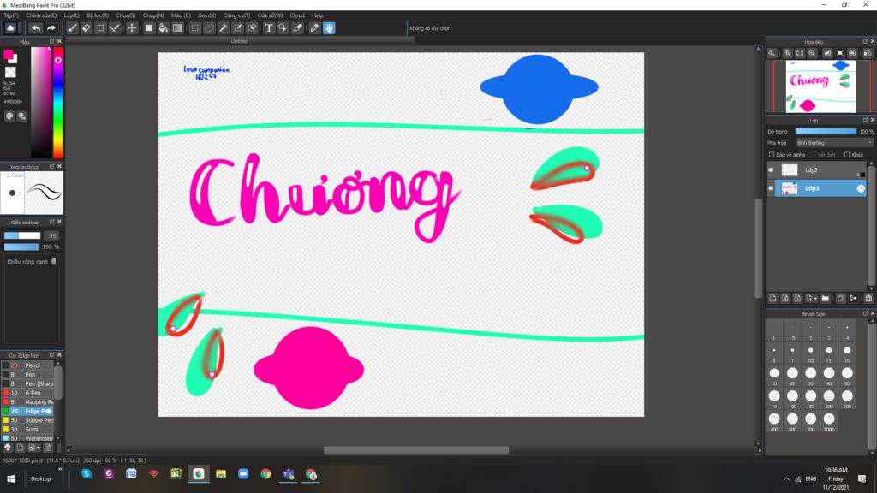This screenshot has width=877, height=493.
Task: Click the pink foreground color swatch
Action: 9,54
